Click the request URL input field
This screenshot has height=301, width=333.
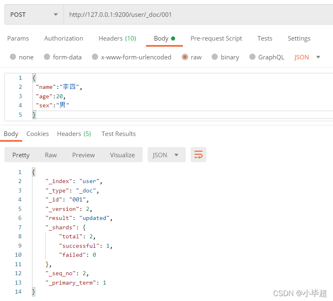(x=198, y=14)
